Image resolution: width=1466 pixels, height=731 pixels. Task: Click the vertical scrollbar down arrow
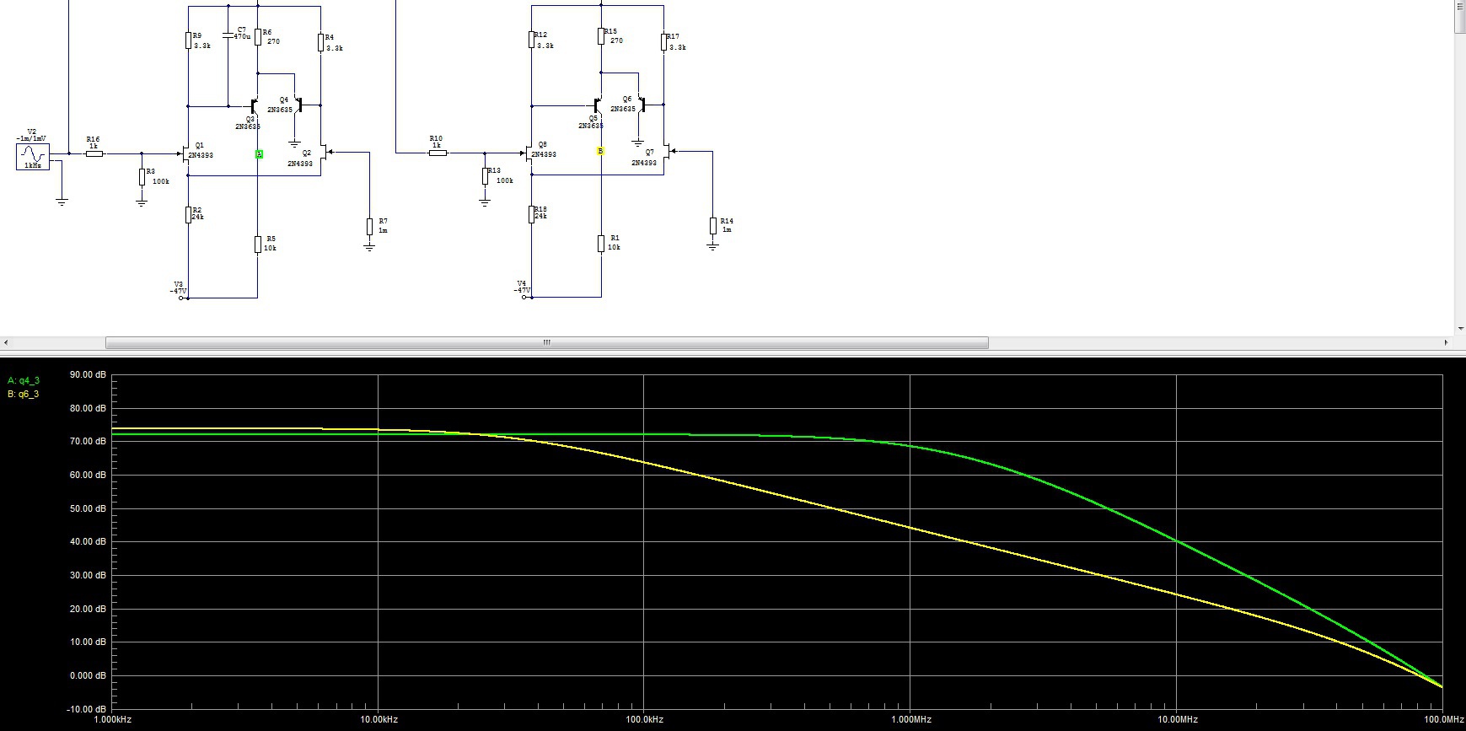click(1460, 329)
